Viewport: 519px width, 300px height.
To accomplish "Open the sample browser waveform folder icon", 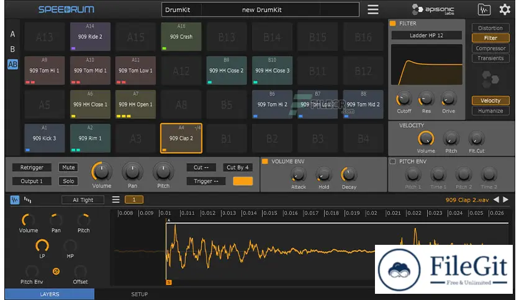I will pos(484,9).
